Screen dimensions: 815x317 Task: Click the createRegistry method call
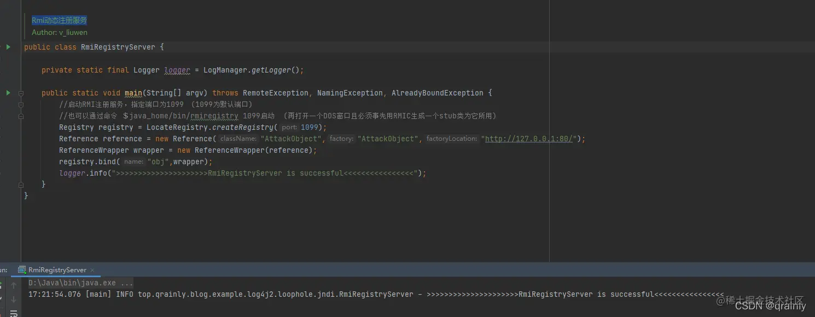pos(243,127)
